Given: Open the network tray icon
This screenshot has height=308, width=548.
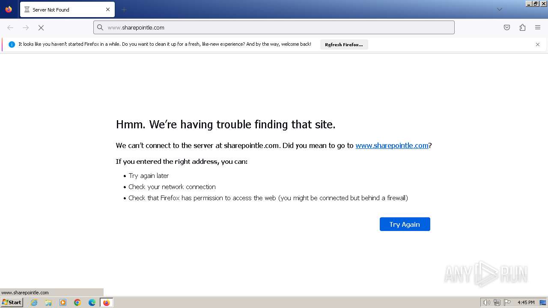Looking at the screenshot, I should point(497,302).
